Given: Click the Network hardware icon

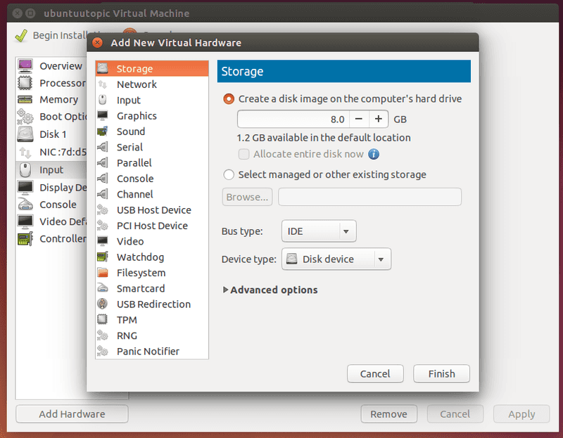Looking at the screenshot, I should click(x=103, y=84).
